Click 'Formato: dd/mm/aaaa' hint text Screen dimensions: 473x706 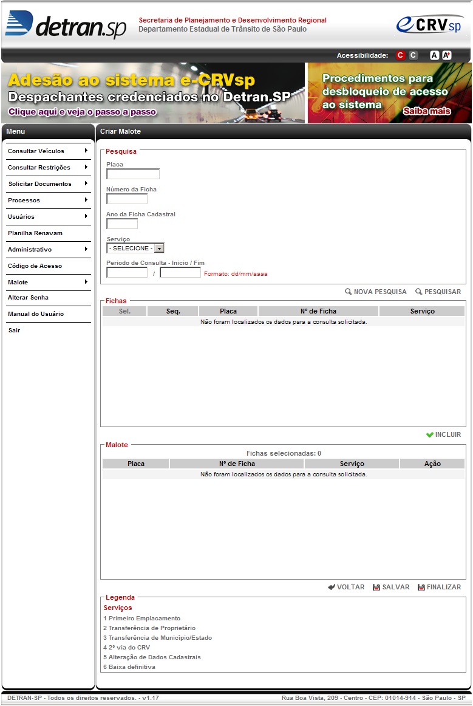click(x=236, y=274)
